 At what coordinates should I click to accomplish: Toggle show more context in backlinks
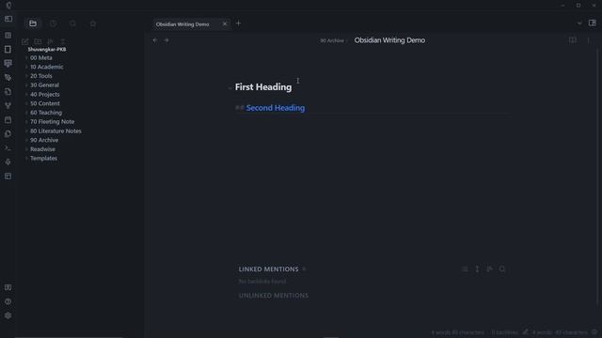[x=477, y=269]
